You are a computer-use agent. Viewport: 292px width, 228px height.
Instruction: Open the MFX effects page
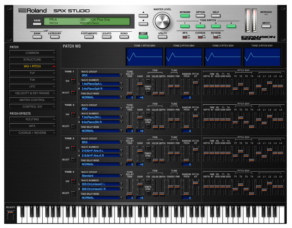[33, 126]
